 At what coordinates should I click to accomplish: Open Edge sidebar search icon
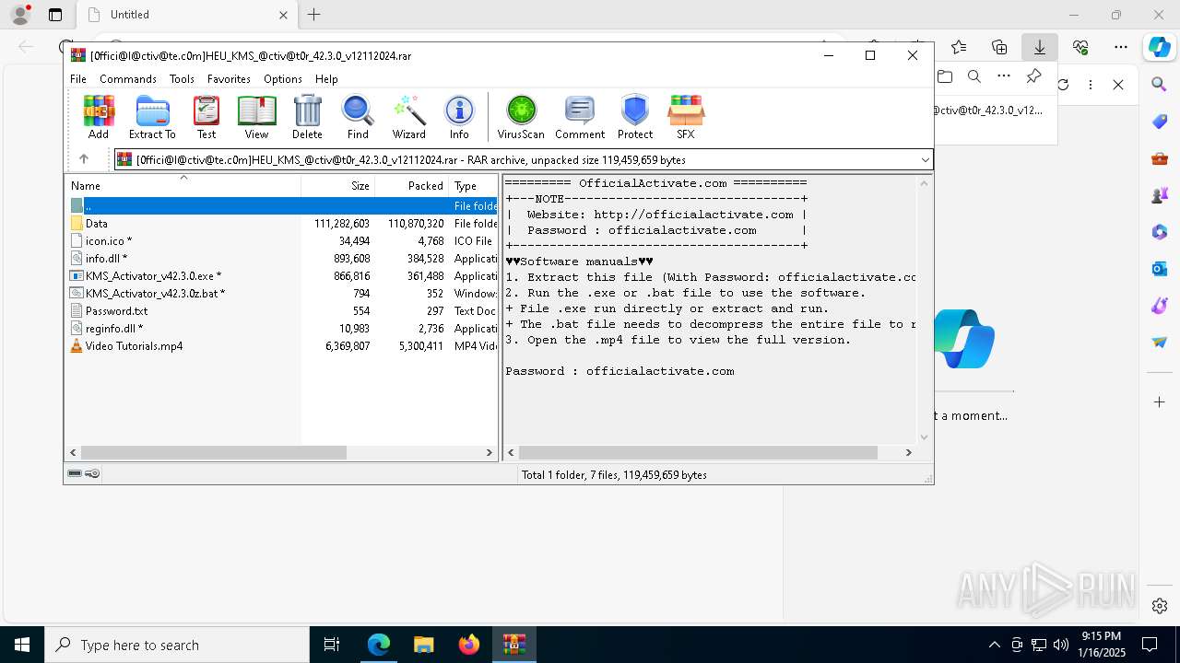point(1160,85)
